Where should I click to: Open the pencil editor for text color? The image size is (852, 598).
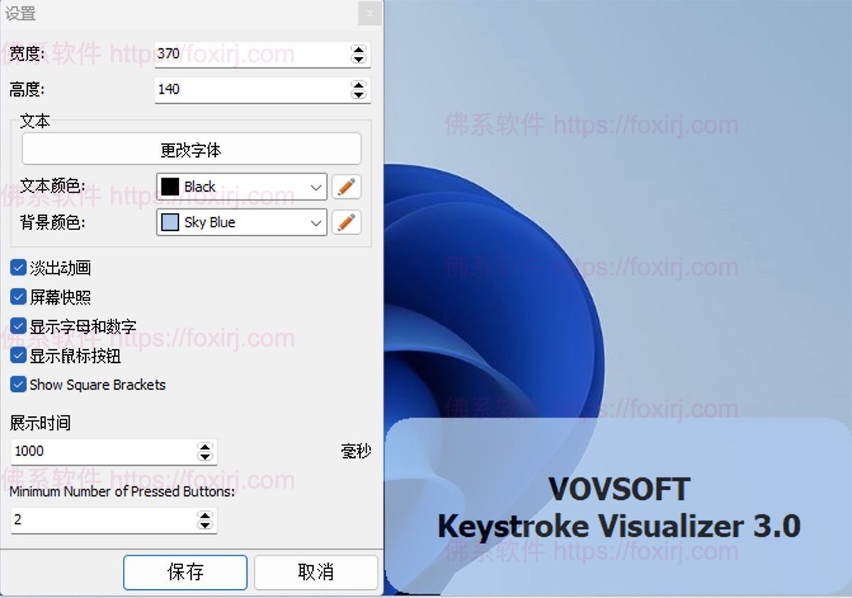click(346, 187)
